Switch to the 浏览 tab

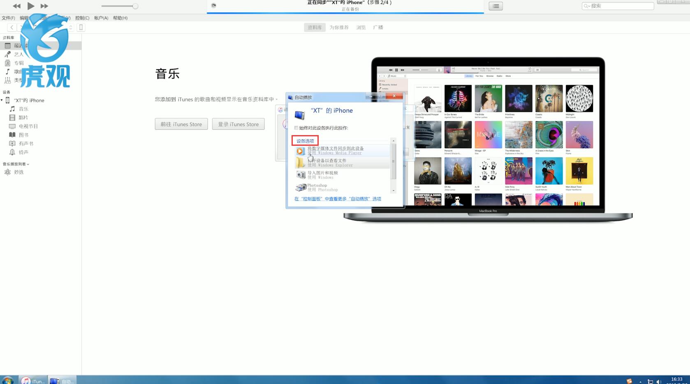pyautogui.click(x=361, y=28)
